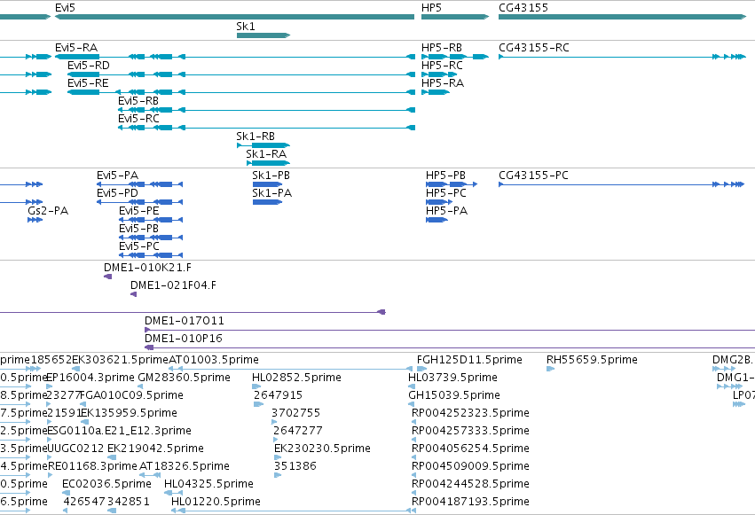This screenshot has height=515, width=755.
Task: Select the DME1-010K21.F purple marker
Action: click(x=108, y=277)
